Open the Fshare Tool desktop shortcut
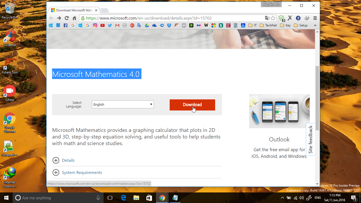The height and width of the screenshot is (203, 361). 10,66
